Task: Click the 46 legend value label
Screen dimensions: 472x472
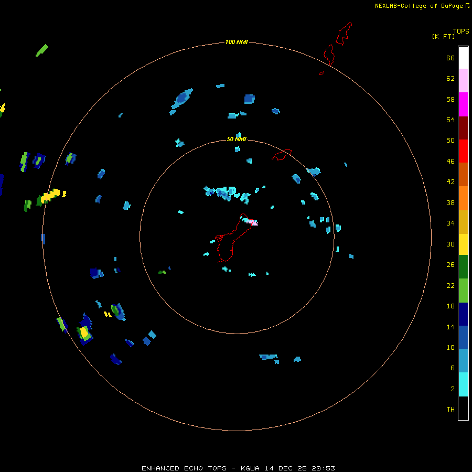Action: coord(450,161)
